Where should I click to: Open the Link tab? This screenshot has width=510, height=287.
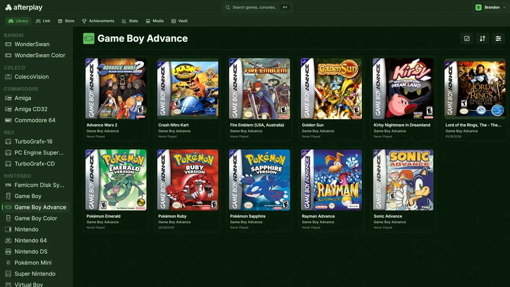click(x=43, y=21)
